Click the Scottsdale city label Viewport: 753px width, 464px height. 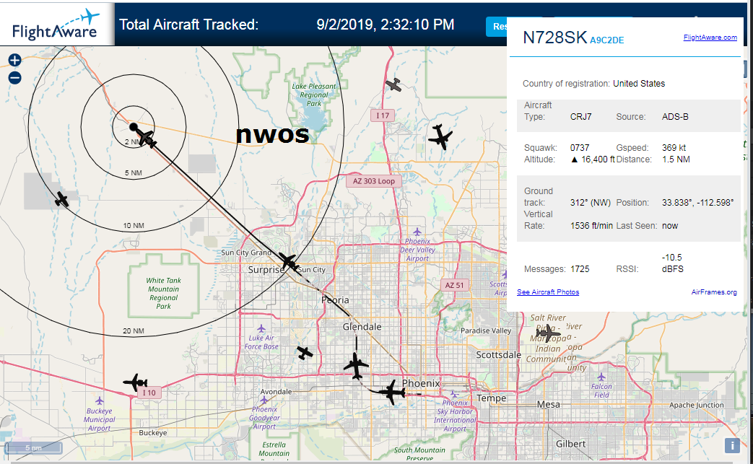pyautogui.click(x=498, y=354)
